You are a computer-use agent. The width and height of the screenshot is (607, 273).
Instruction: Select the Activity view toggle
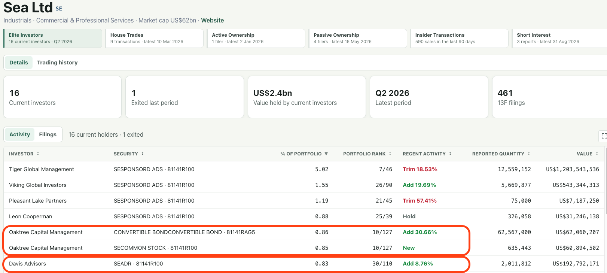tap(19, 134)
